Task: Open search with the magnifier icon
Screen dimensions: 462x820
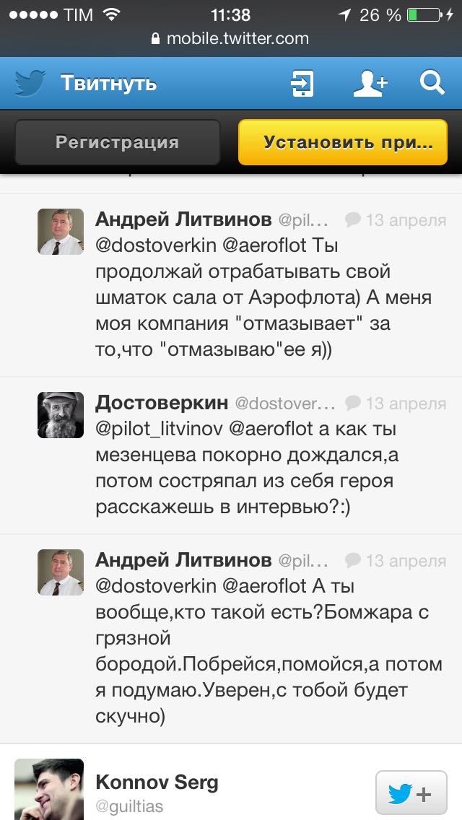Action: [432, 84]
